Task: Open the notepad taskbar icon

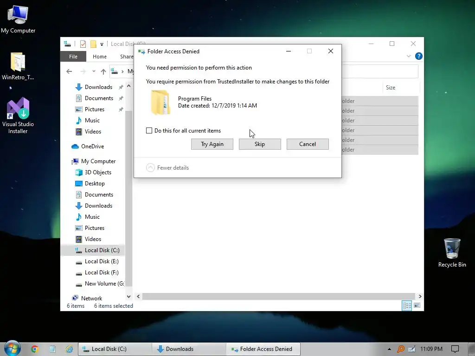Action: tap(52, 349)
